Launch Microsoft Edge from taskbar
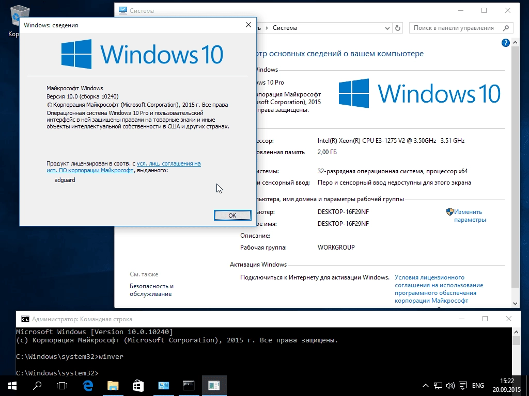This screenshot has width=529, height=396. click(x=88, y=386)
